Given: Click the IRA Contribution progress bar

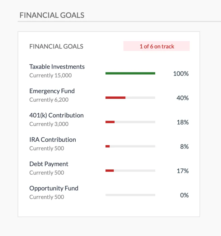Looking at the screenshot, I should (x=130, y=146).
